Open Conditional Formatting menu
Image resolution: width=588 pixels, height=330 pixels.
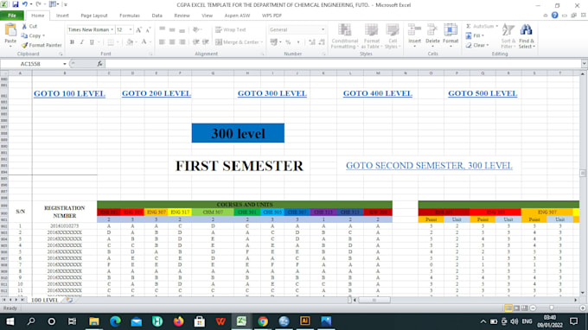(345, 36)
